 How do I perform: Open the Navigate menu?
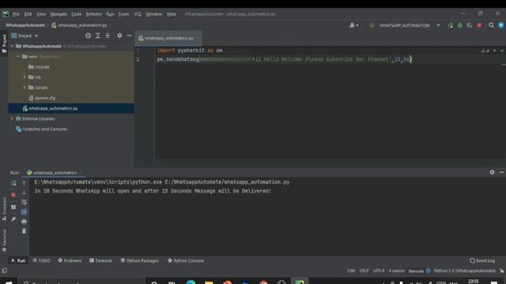pos(59,14)
